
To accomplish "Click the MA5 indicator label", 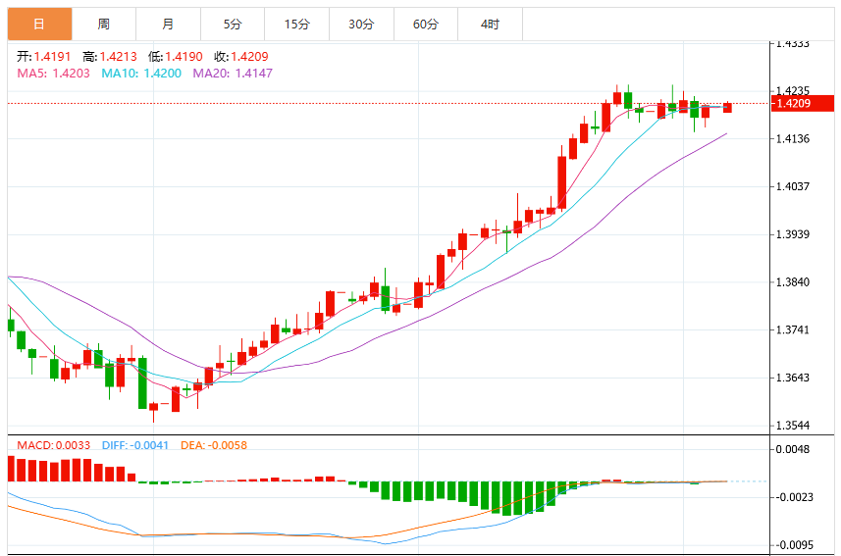I will (53, 74).
